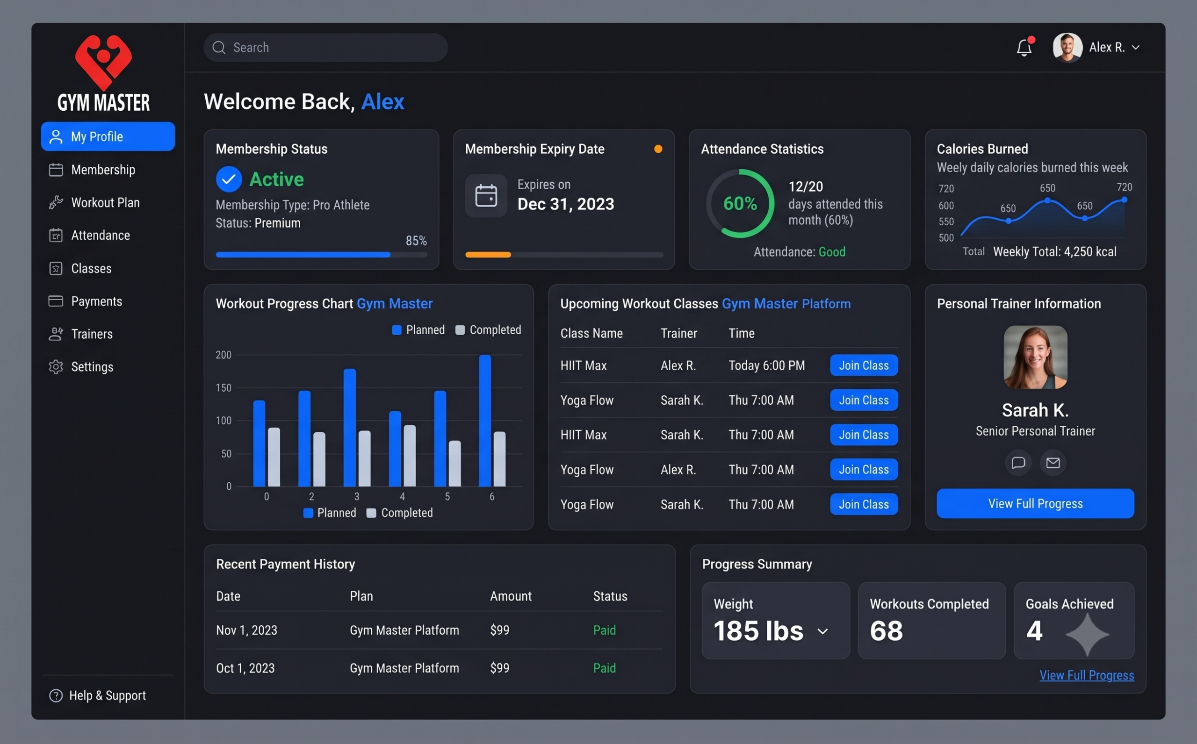Click the blue Planned legend swatch above chart
This screenshot has width=1197, height=744.
(x=397, y=330)
